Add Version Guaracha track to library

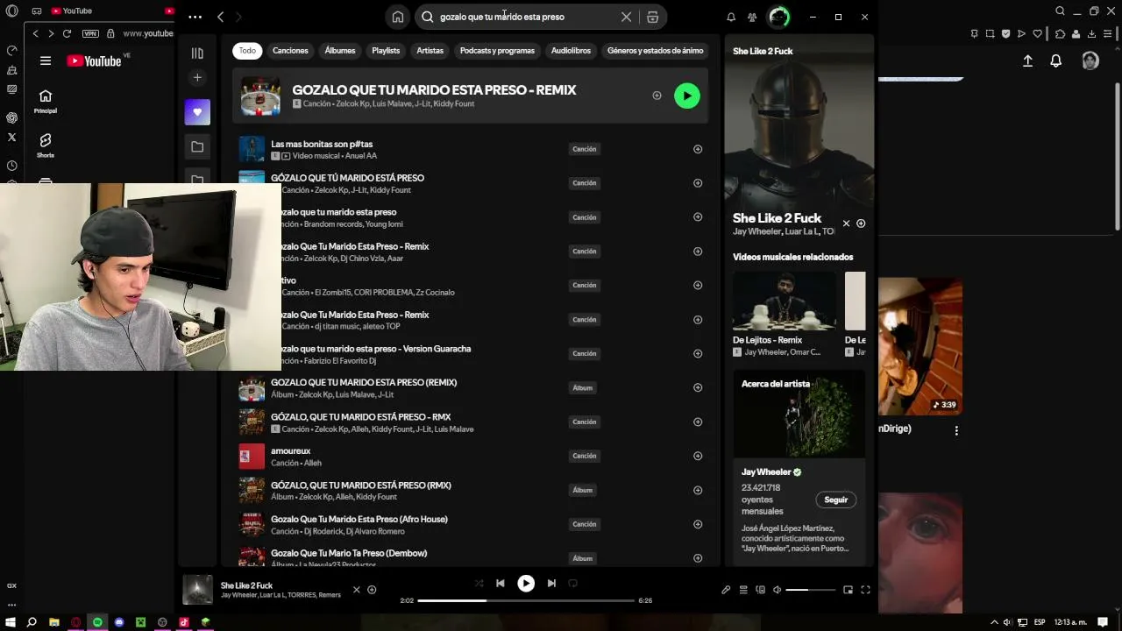(x=698, y=353)
